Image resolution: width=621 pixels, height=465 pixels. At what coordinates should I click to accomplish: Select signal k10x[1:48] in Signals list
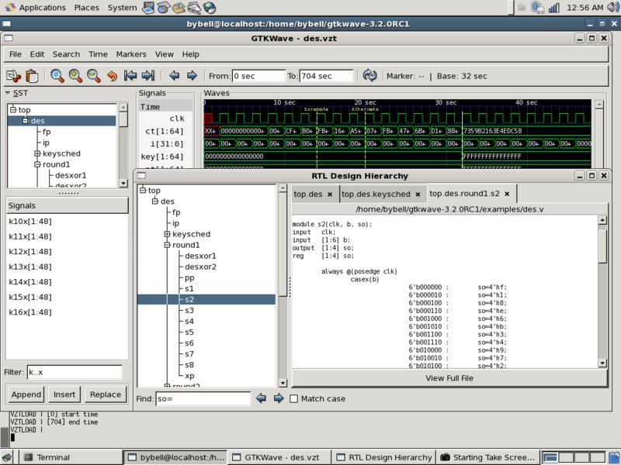click(30, 222)
